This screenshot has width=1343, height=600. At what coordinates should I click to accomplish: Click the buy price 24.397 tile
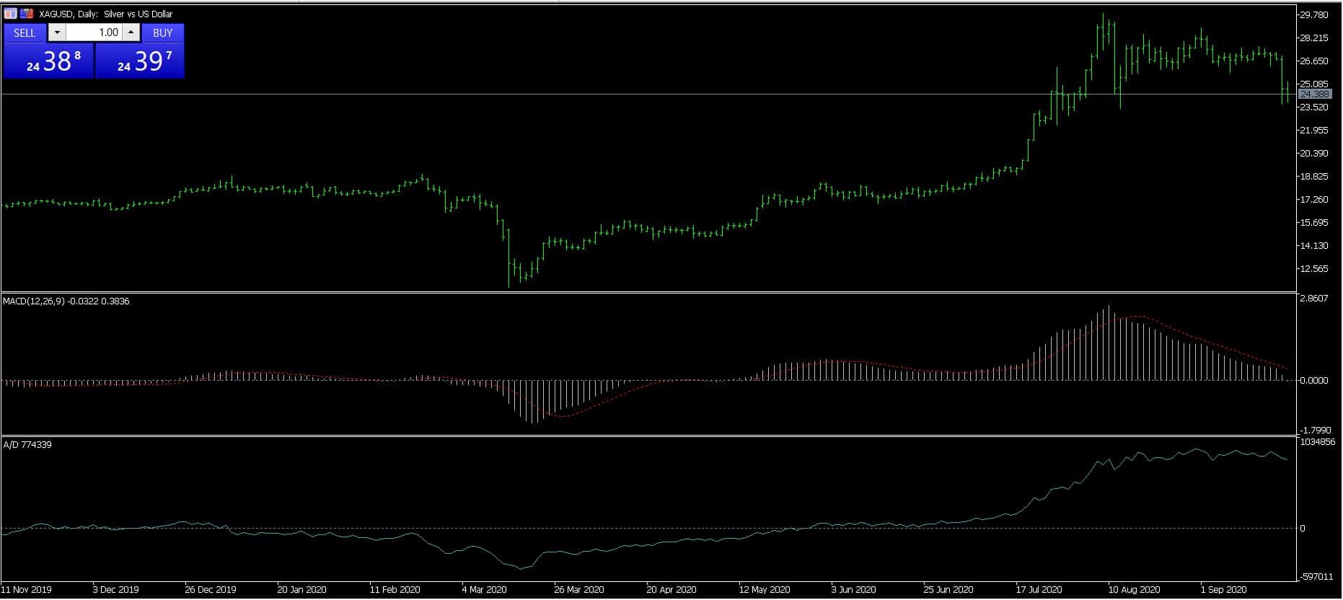(x=140, y=61)
